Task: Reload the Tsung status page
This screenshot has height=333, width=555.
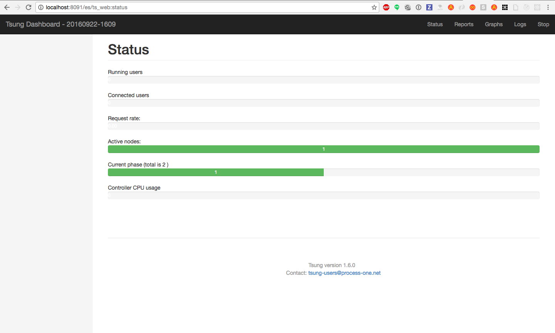Action: (29, 7)
